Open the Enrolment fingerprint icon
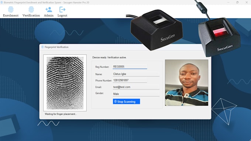 [x=11, y=10]
